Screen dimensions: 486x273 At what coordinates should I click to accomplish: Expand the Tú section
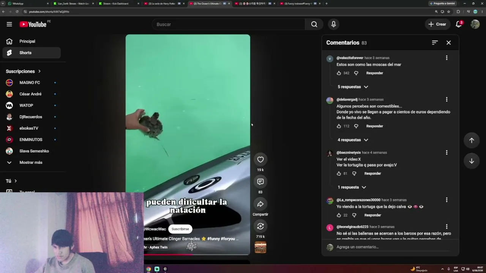[x=11, y=181]
